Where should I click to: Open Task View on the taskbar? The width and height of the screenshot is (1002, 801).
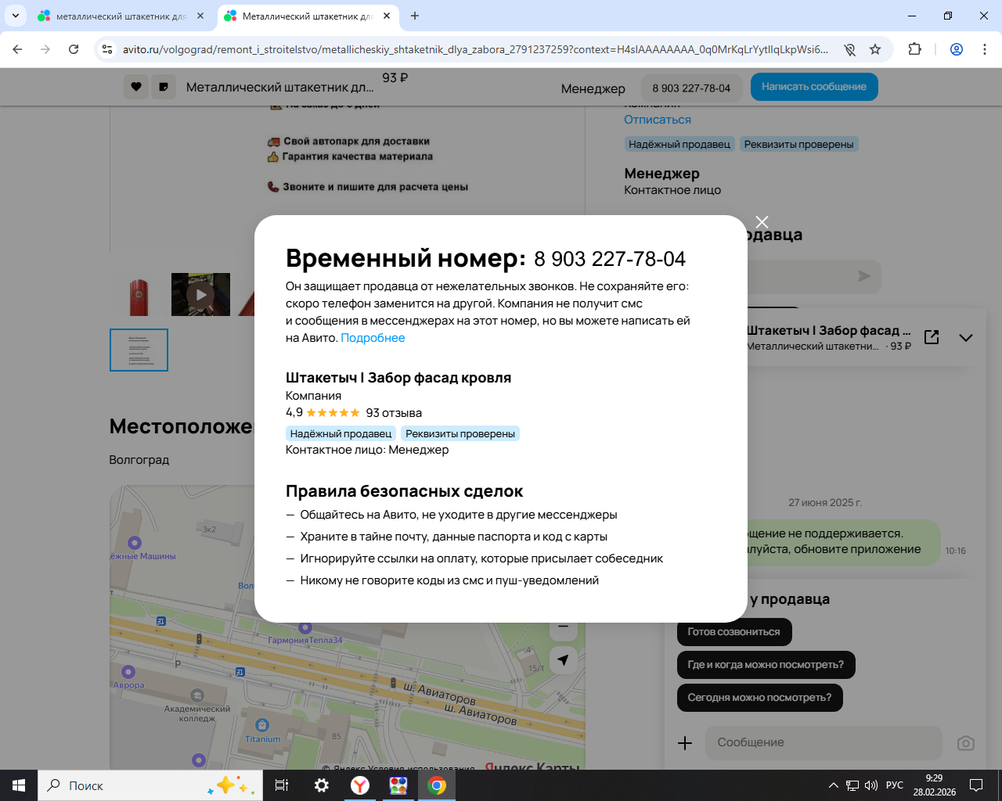click(282, 785)
